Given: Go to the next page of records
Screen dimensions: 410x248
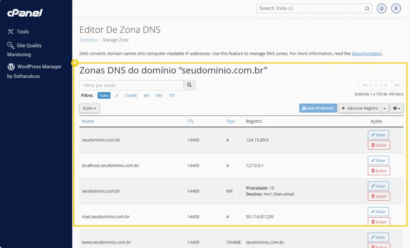Looking at the screenshot, I should 386,85.
